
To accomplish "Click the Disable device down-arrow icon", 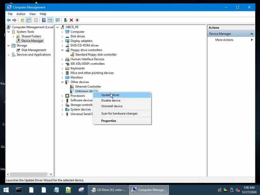I will 77,20.
